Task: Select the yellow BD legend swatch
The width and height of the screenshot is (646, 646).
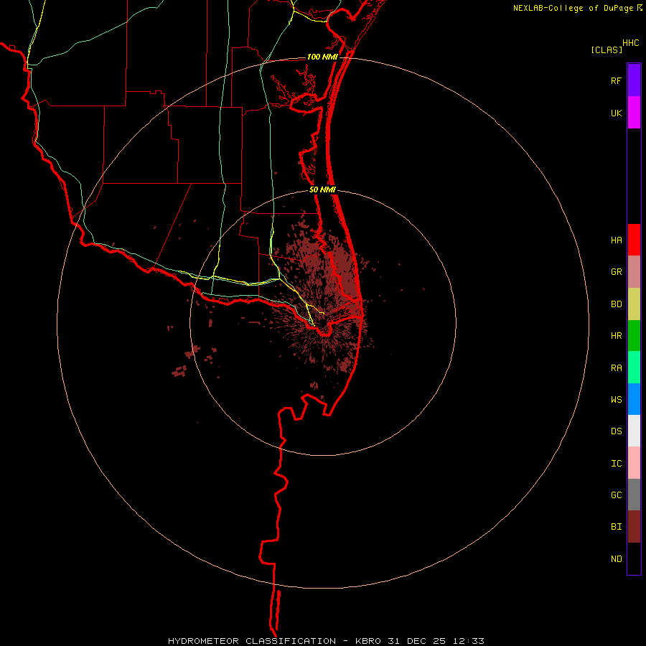Action: [634, 304]
